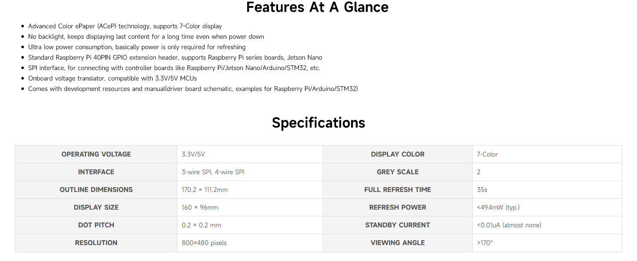637x261 pixels.
Task: Click the No backlight feature line
Action: tap(146, 37)
